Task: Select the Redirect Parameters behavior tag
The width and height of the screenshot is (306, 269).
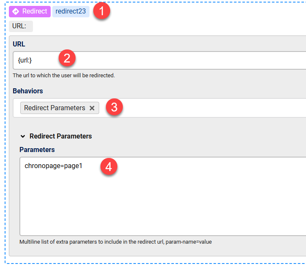Action: [x=54, y=108]
